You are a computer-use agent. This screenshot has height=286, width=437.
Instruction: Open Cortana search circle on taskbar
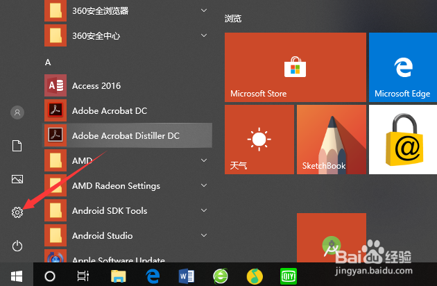[x=50, y=276]
